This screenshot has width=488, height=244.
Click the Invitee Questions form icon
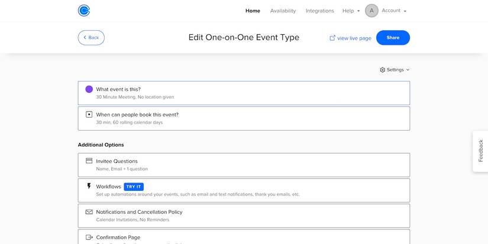pos(89,161)
